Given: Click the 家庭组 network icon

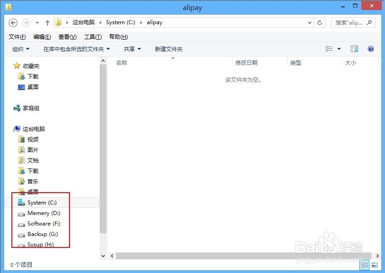Looking at the screenshot, I should tap(17, 108).
